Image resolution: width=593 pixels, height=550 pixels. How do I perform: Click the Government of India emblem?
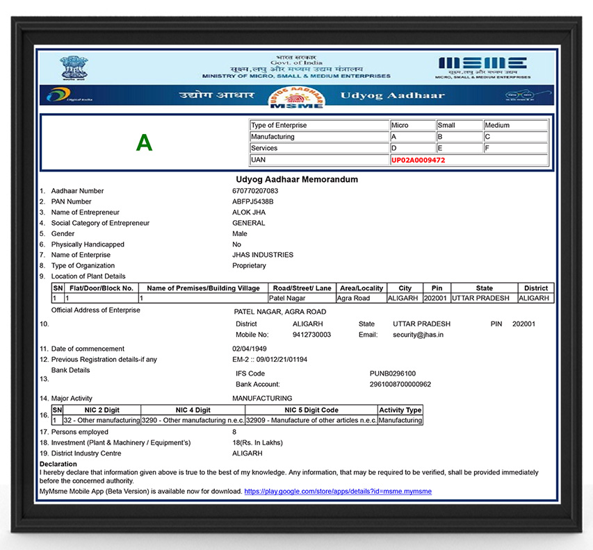click(70, 67)
